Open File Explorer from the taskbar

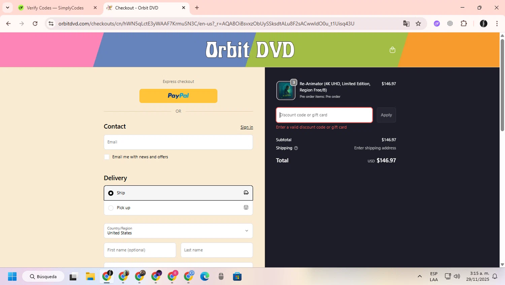pos(90,277)
